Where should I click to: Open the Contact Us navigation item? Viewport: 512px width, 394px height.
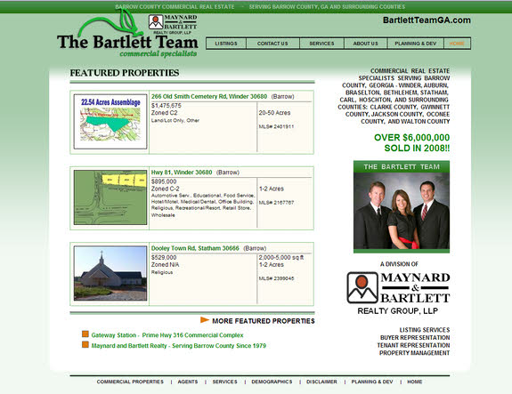click(272, 44)
